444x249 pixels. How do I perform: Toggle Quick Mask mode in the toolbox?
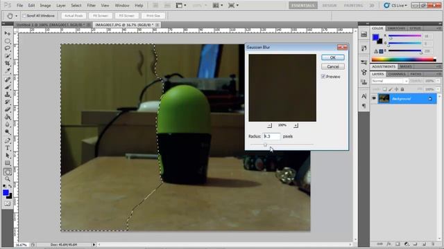click(8, 203)
